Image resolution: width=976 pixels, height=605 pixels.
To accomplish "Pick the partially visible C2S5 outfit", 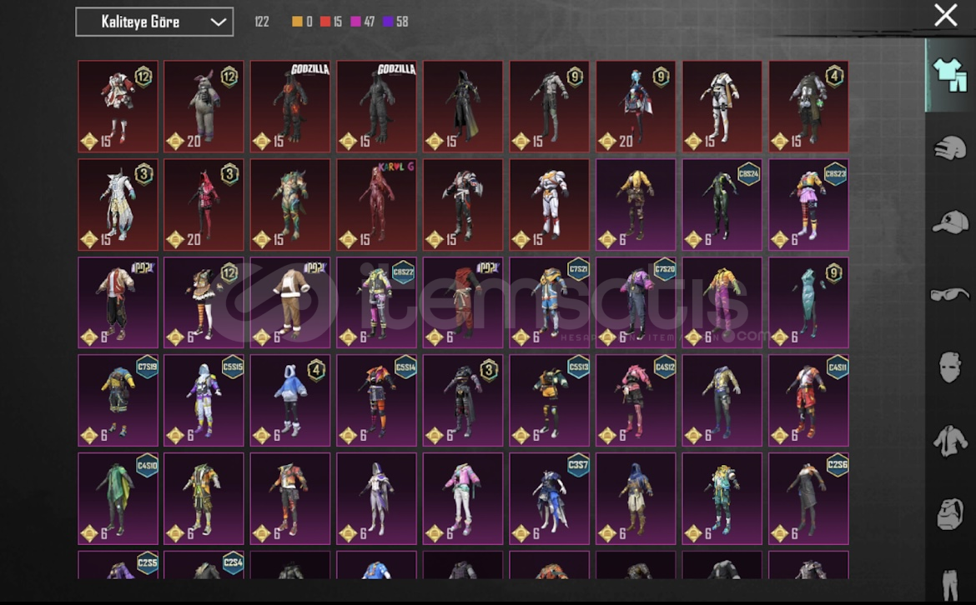I will [x=118, y=565].
